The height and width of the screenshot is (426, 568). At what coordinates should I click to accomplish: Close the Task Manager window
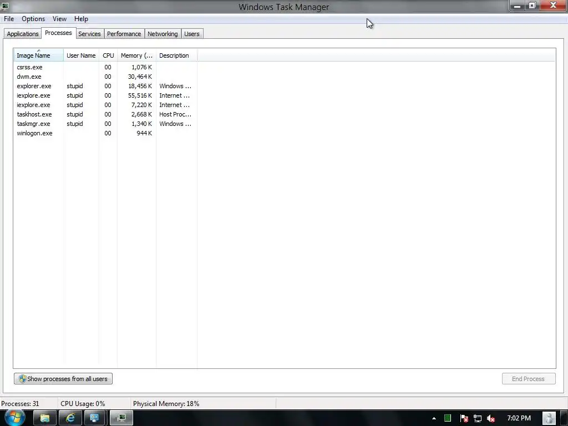coord(554,6)
